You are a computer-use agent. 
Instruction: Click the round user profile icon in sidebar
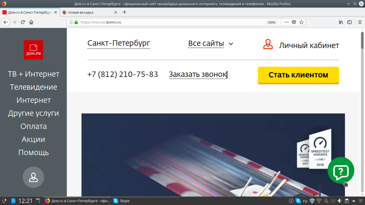click(33, 177)
